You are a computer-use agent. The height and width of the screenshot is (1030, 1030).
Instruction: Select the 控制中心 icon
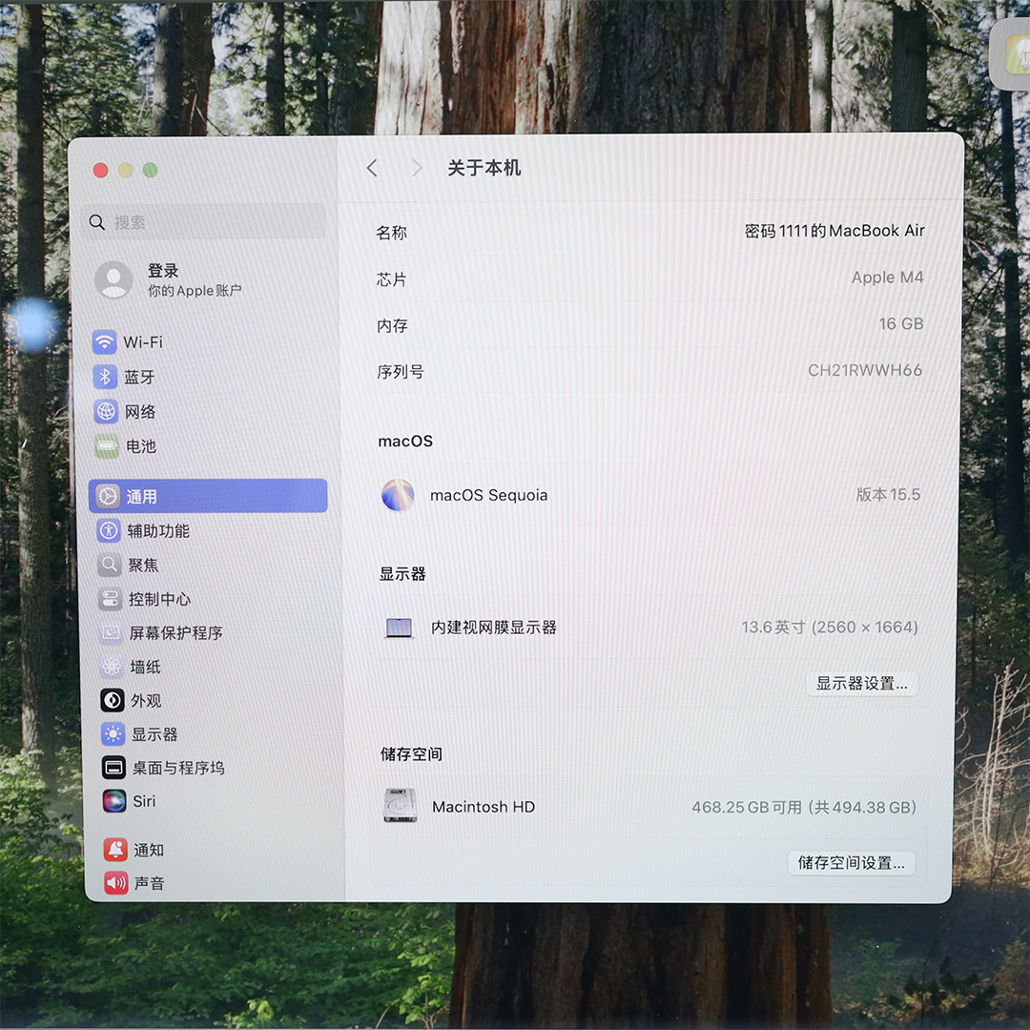tap(111, 600)
